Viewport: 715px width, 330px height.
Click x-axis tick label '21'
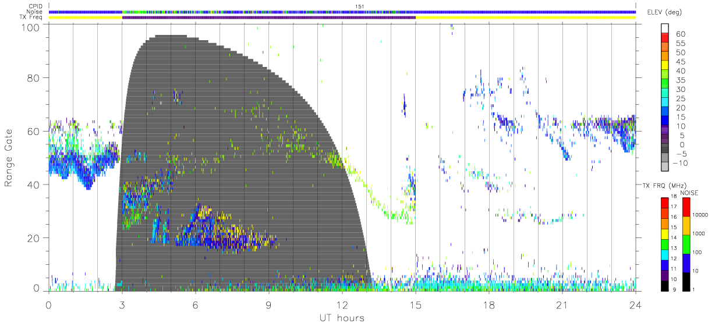pyautogui.click(x=562, y=305)
